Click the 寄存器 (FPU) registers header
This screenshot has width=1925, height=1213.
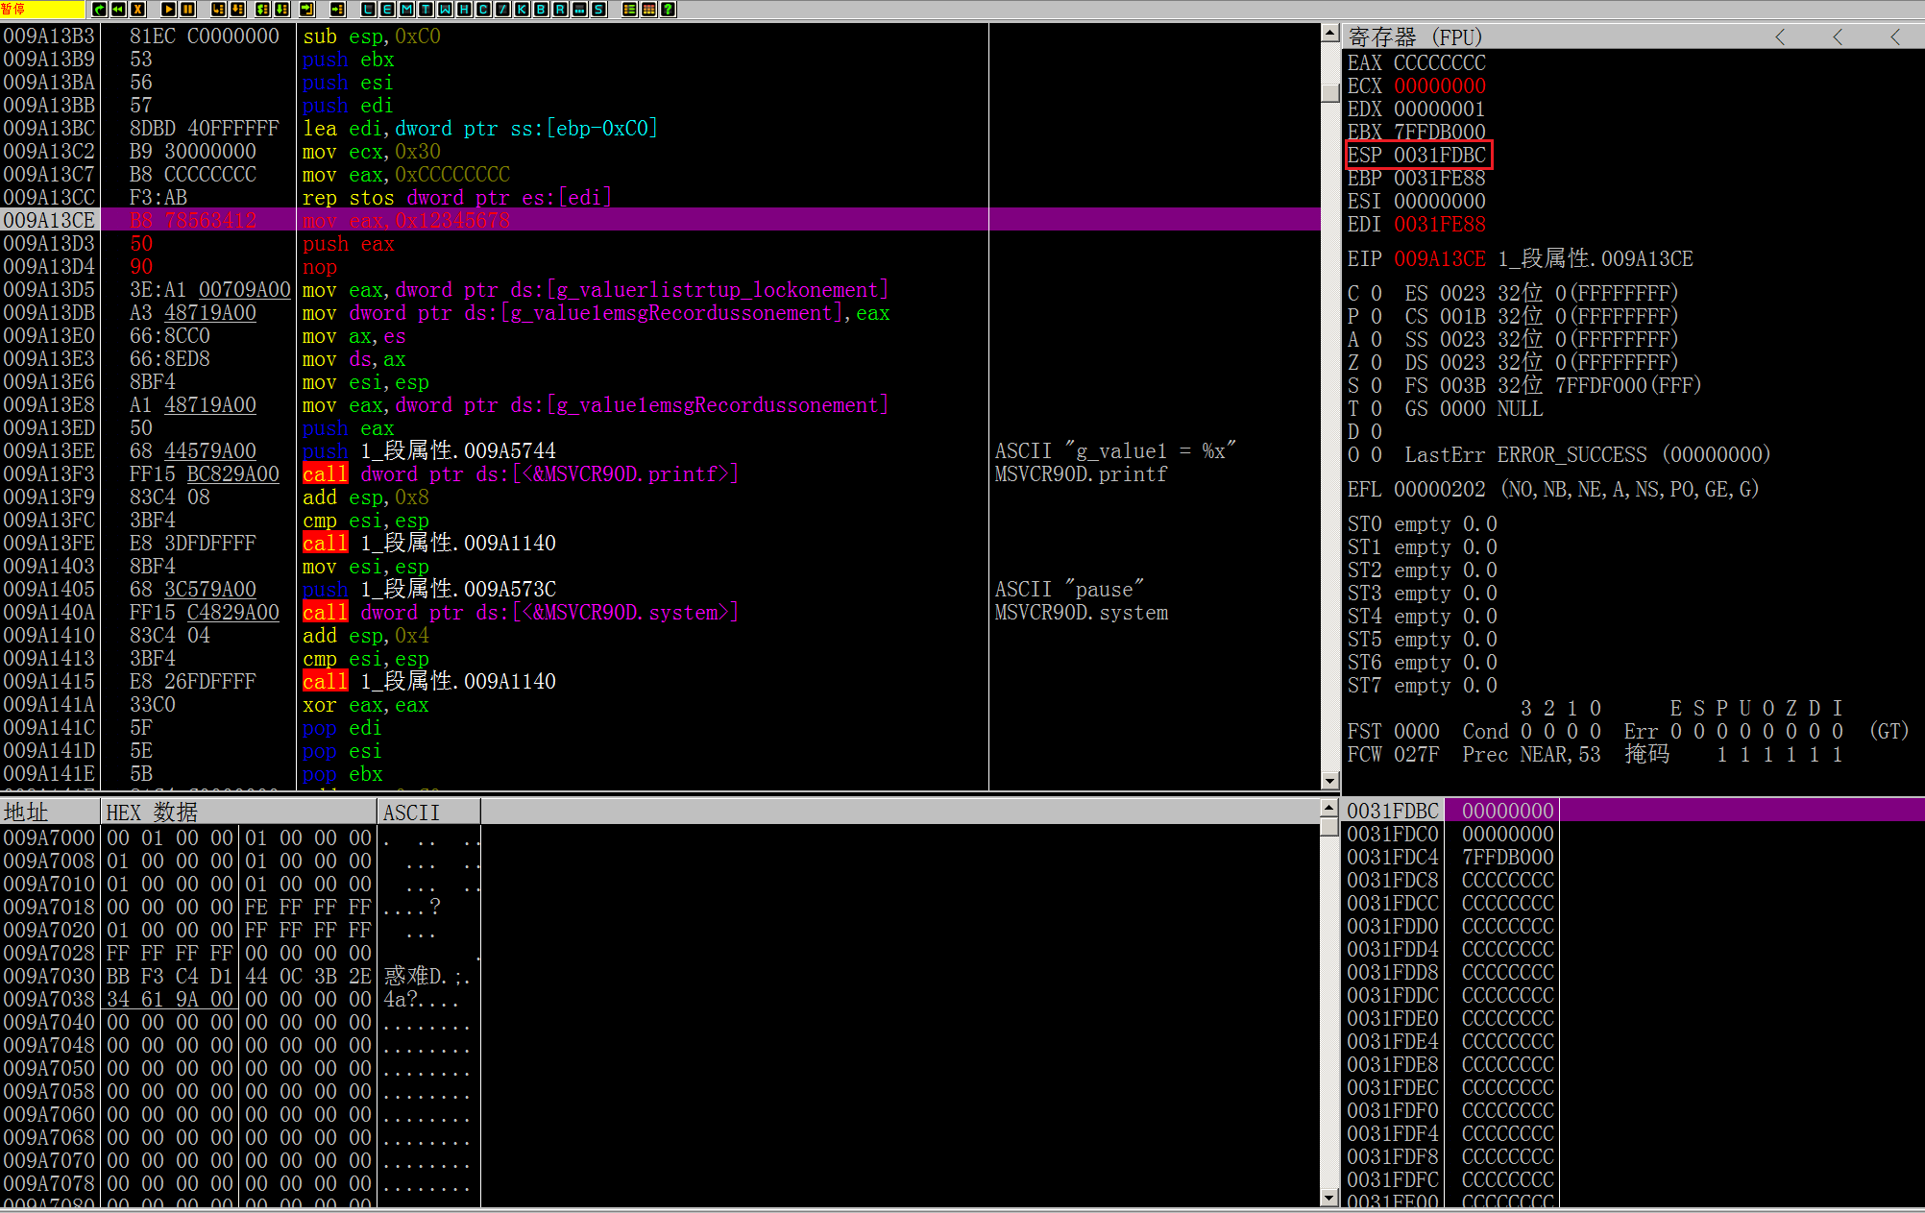[1416, 37]
